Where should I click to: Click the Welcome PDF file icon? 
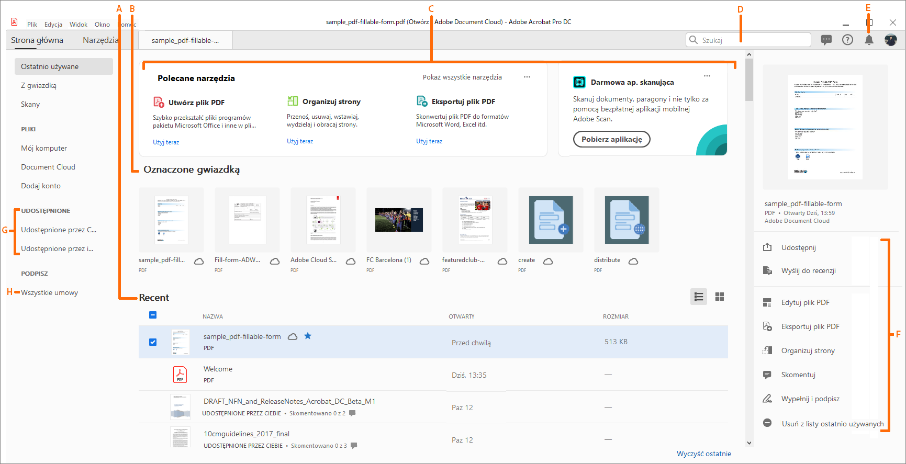[180, 375]
